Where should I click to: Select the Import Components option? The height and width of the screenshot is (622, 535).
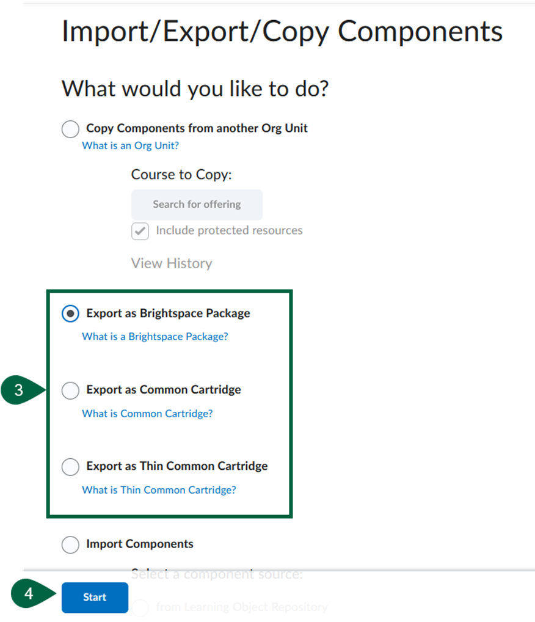point(70,544)
